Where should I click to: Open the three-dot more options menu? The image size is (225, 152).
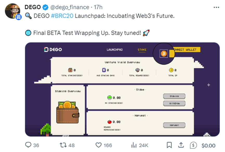point(216,8)
